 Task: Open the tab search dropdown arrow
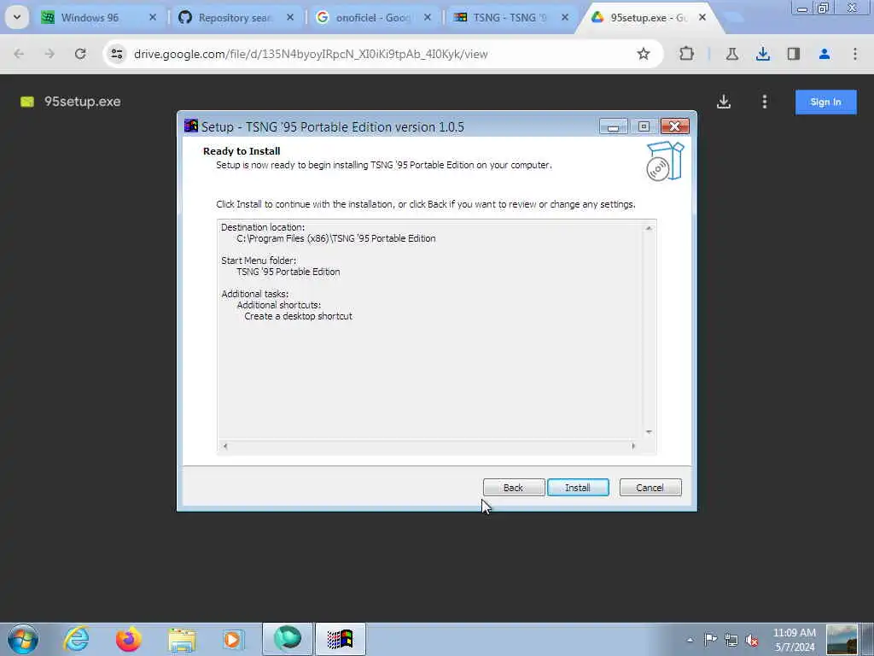(17, 17)
